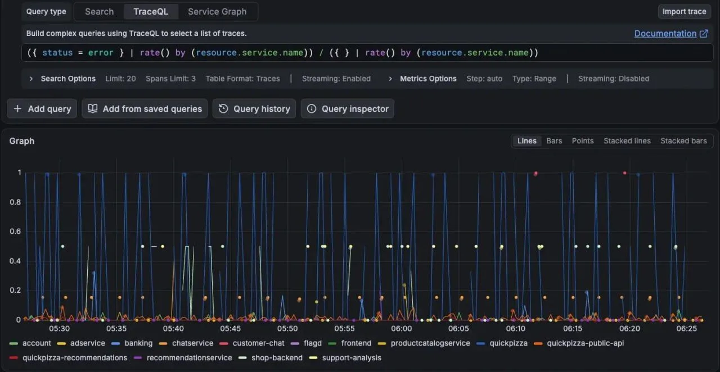Click the Query type label
This screenshot has width=720, height=372.
[46, 11]
